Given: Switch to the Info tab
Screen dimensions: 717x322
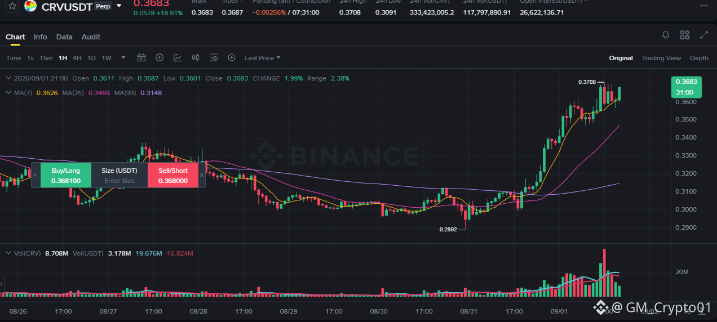Looking at the screenshot, I should (41, 37).
